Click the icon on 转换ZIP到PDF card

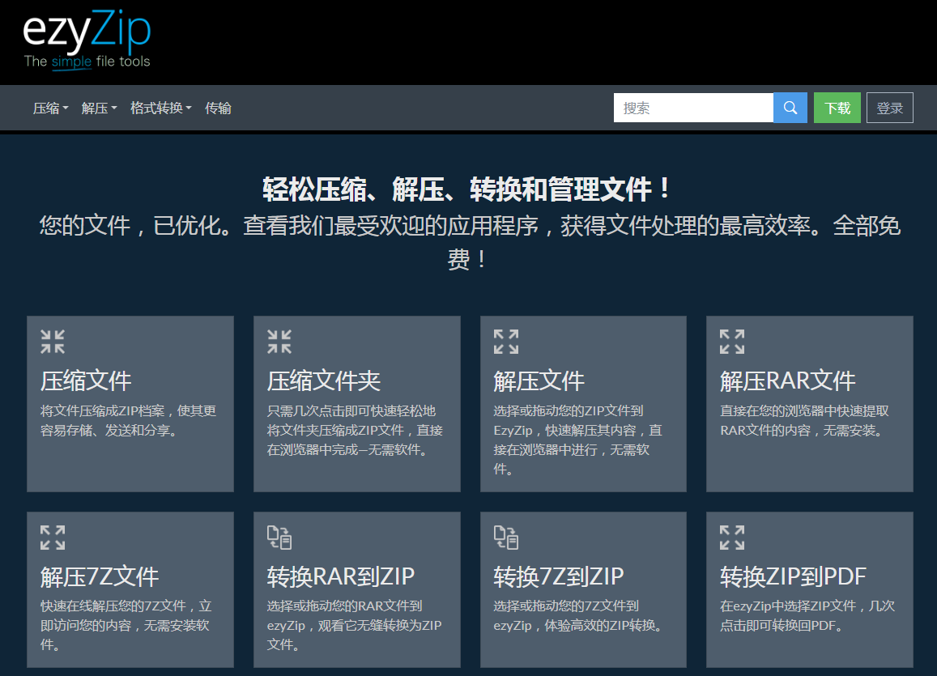click(732, 538)
